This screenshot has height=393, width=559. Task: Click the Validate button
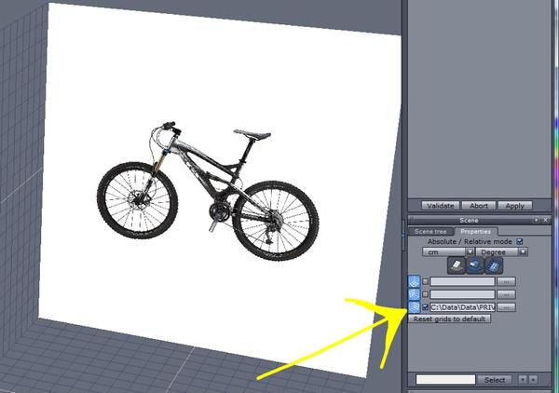(x=441, y=206)
